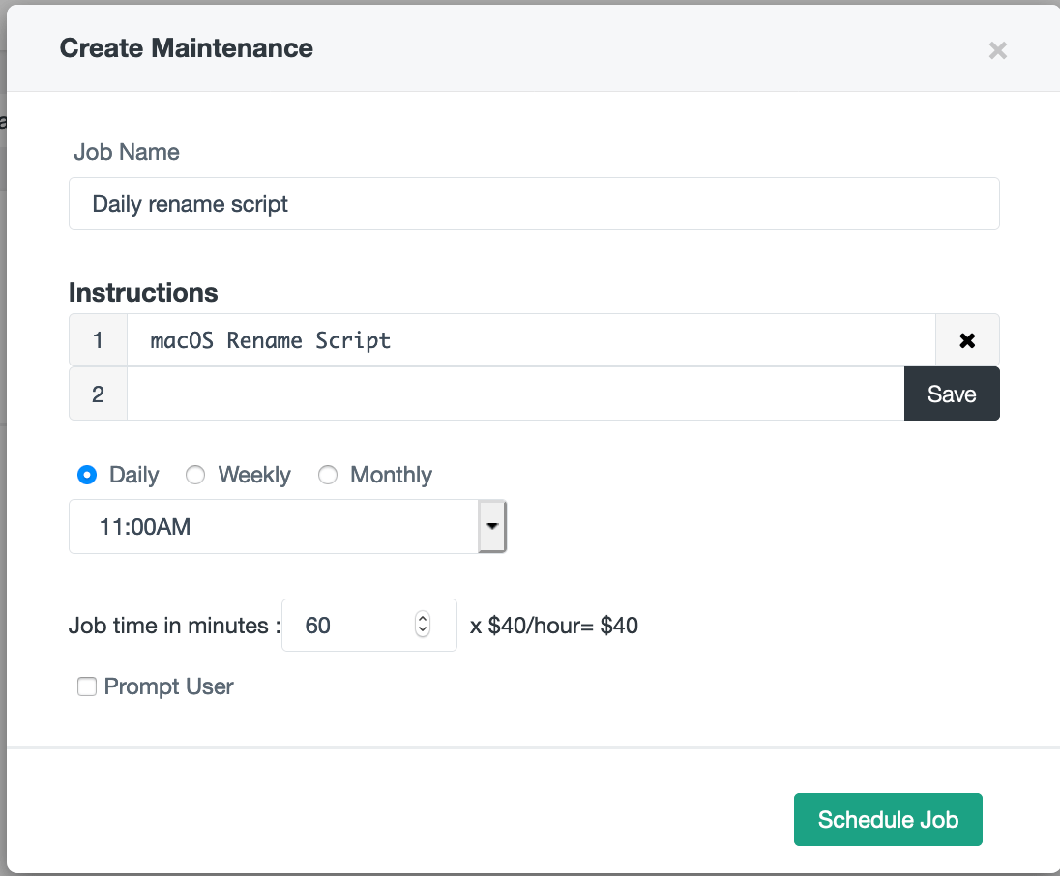Image resolution: width=1060 pixels, height=876 pixels.
Task: Click the dialog close X icon
Action: [997, 49]
